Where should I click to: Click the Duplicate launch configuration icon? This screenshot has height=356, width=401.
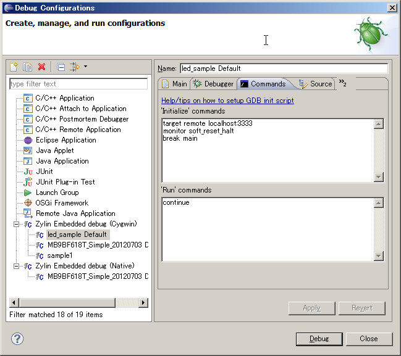tap(27, 67)
